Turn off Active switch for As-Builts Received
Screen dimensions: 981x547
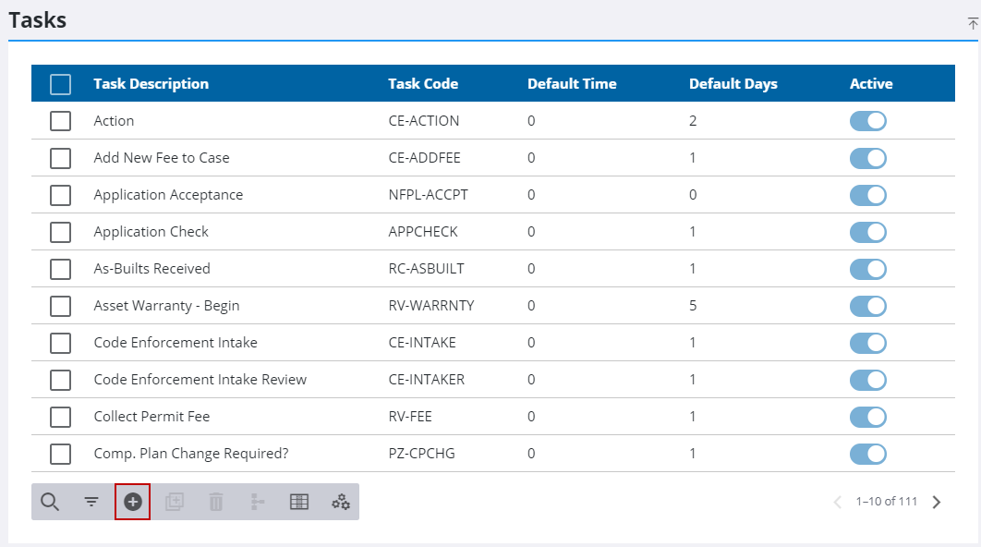(867, 269)
